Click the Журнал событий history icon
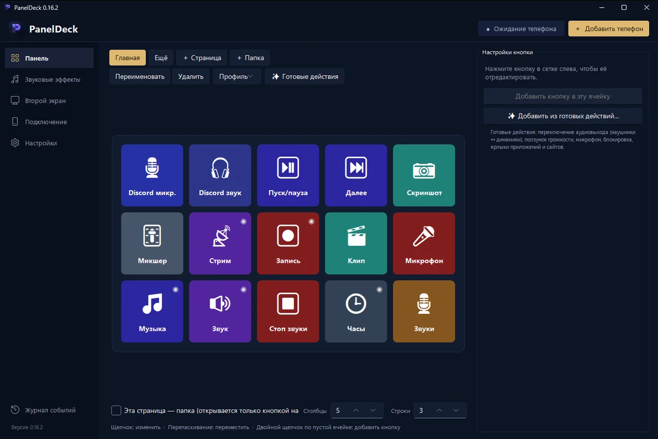 15,410
